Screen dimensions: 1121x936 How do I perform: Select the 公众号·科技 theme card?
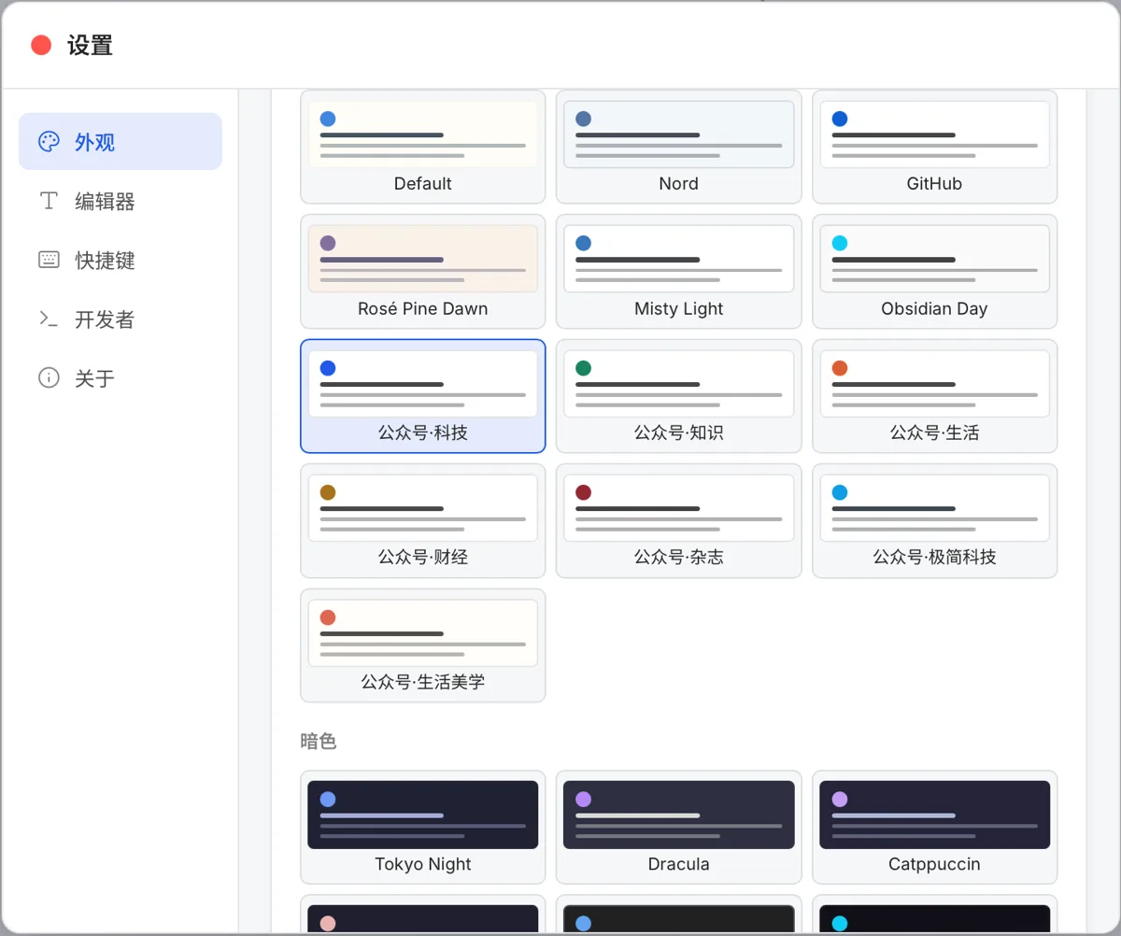(423, 396)
